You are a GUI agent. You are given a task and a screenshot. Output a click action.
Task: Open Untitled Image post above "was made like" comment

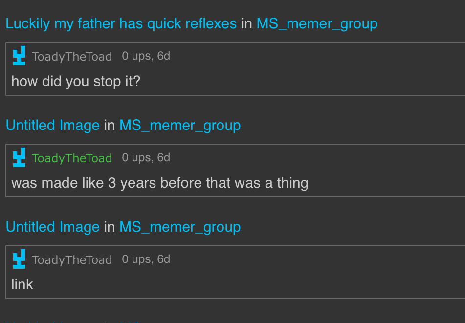click(x=52, y=125)
